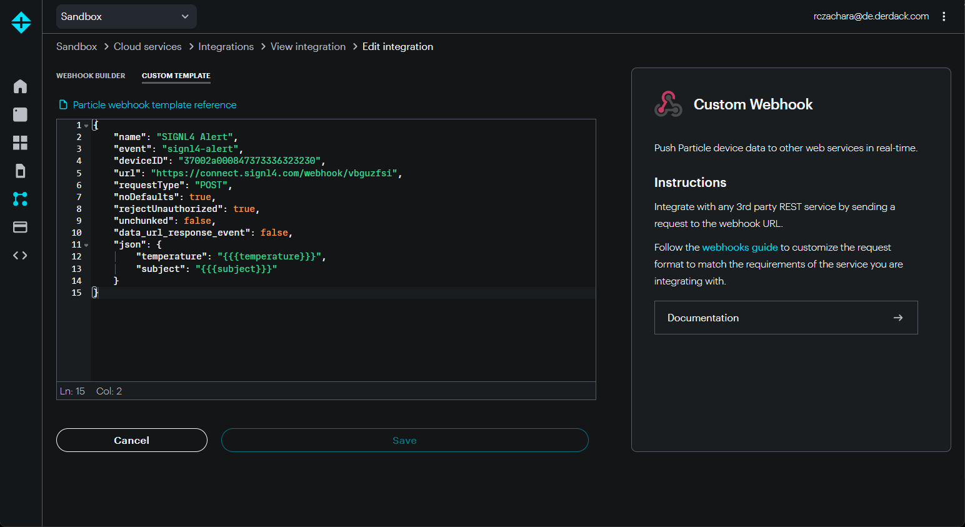Click the Cancel button
The height and width of the screenshot is (527, 965).
[132, 440]
